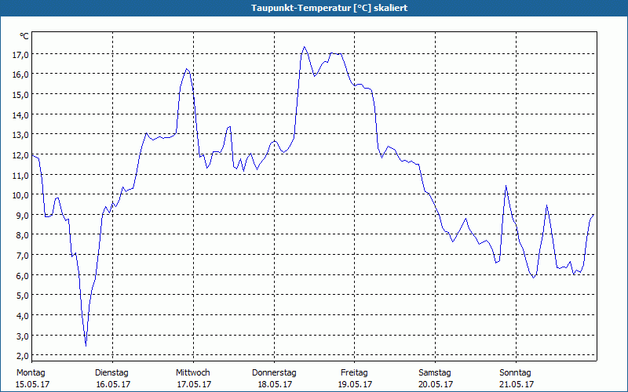This screenshot has width=628, height=392.
Task: Click the date 16.05.17
Action: tap(113, 384)
